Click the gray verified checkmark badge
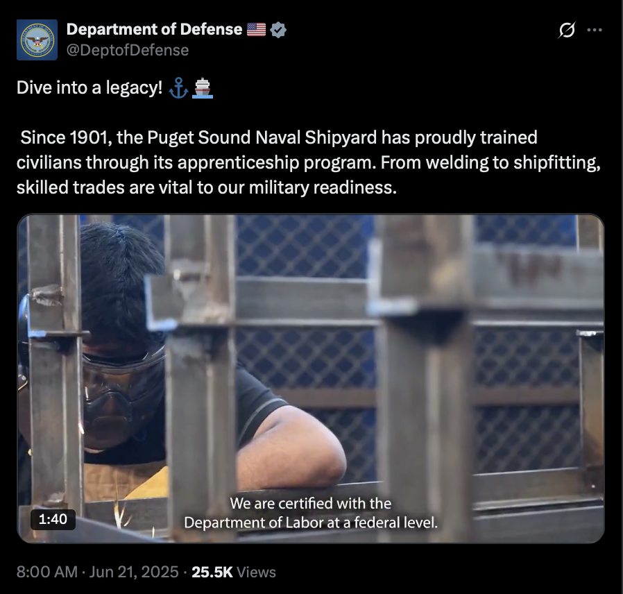This screenshot has width=623, height=594. [x=278, y=30]
